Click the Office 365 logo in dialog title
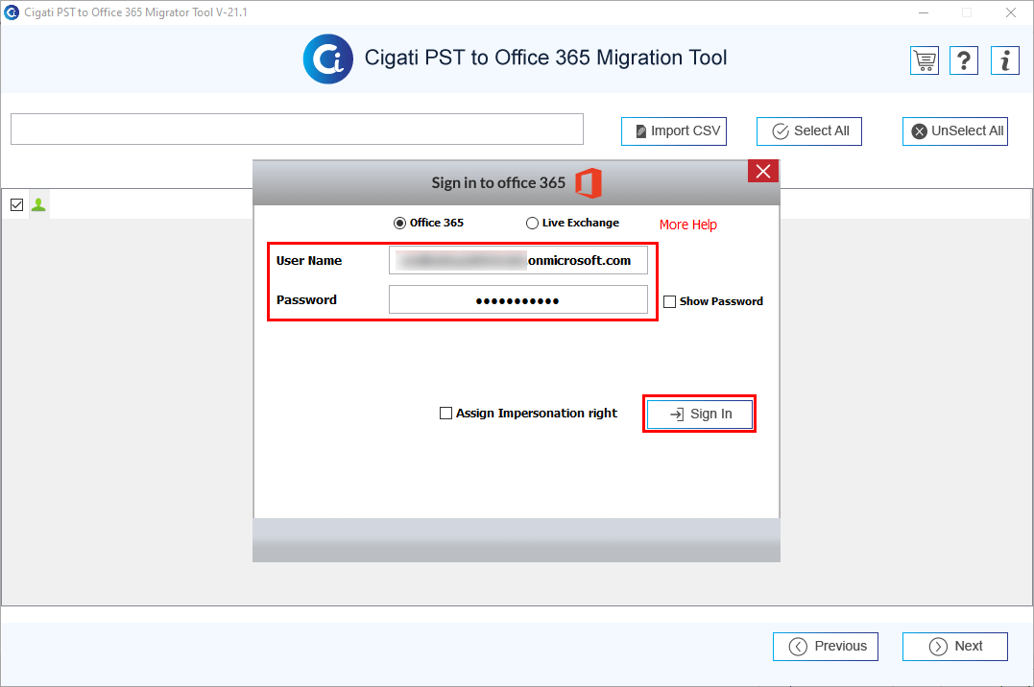The height and width of the screenshot is (687, 1034). point(589,182)
